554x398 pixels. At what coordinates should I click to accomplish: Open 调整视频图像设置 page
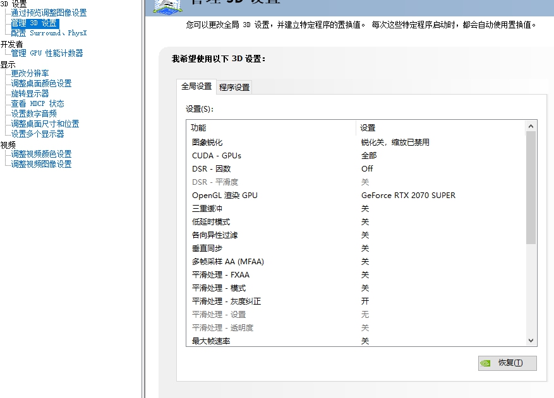click(41, 165)
